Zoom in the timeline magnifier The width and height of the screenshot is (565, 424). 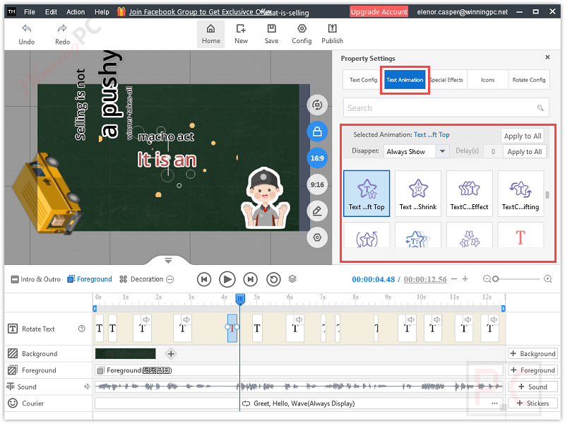coord(548,279)
